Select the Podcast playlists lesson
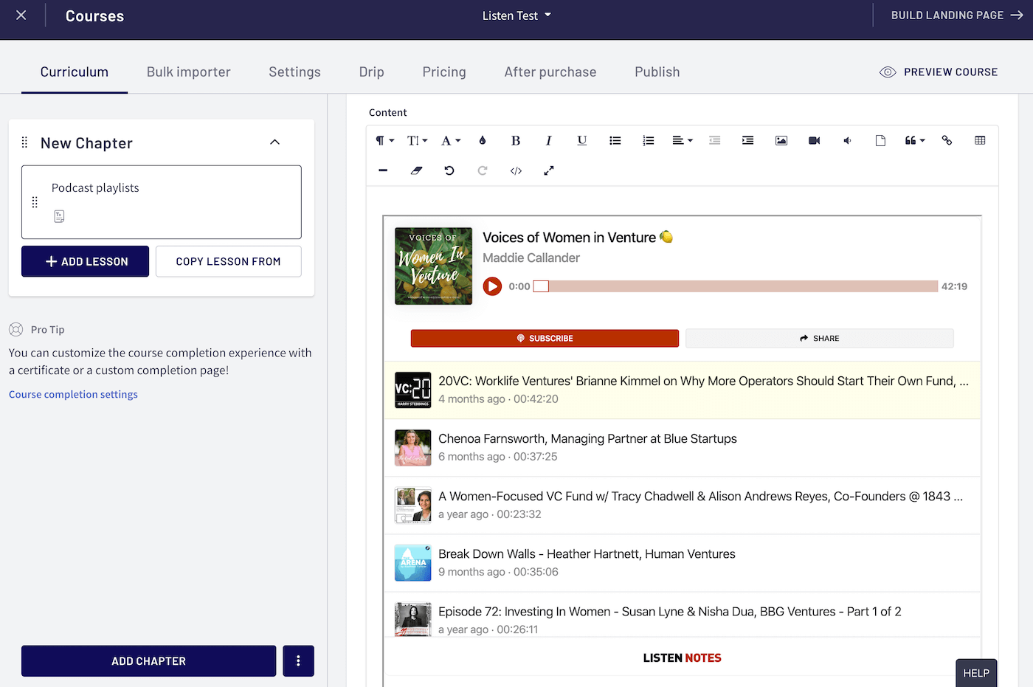This screenshot has width=1033, height=687. pos(162,202)
